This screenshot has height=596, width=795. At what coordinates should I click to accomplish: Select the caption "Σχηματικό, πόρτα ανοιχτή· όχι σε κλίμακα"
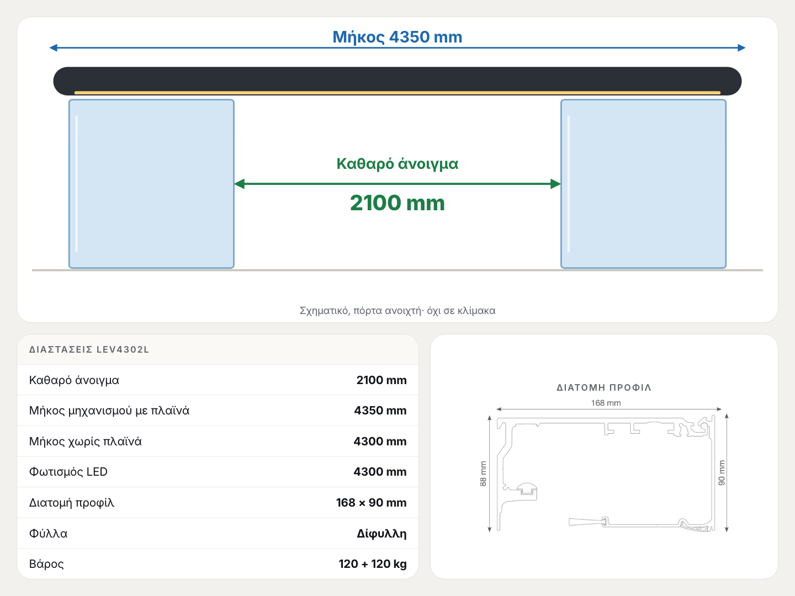(x=397, y=311)
